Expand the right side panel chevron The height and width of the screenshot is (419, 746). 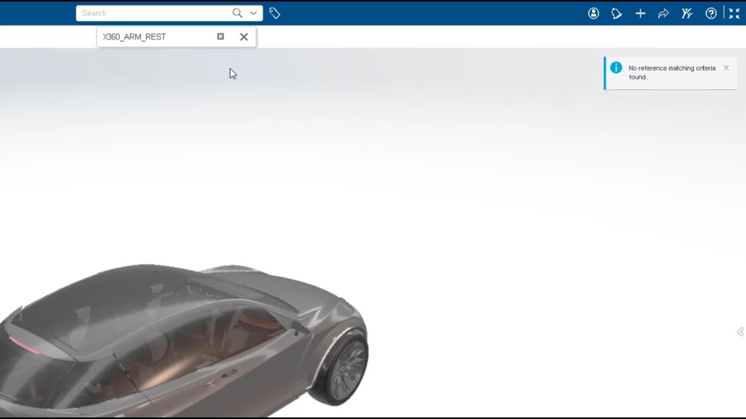coord(741,331)
